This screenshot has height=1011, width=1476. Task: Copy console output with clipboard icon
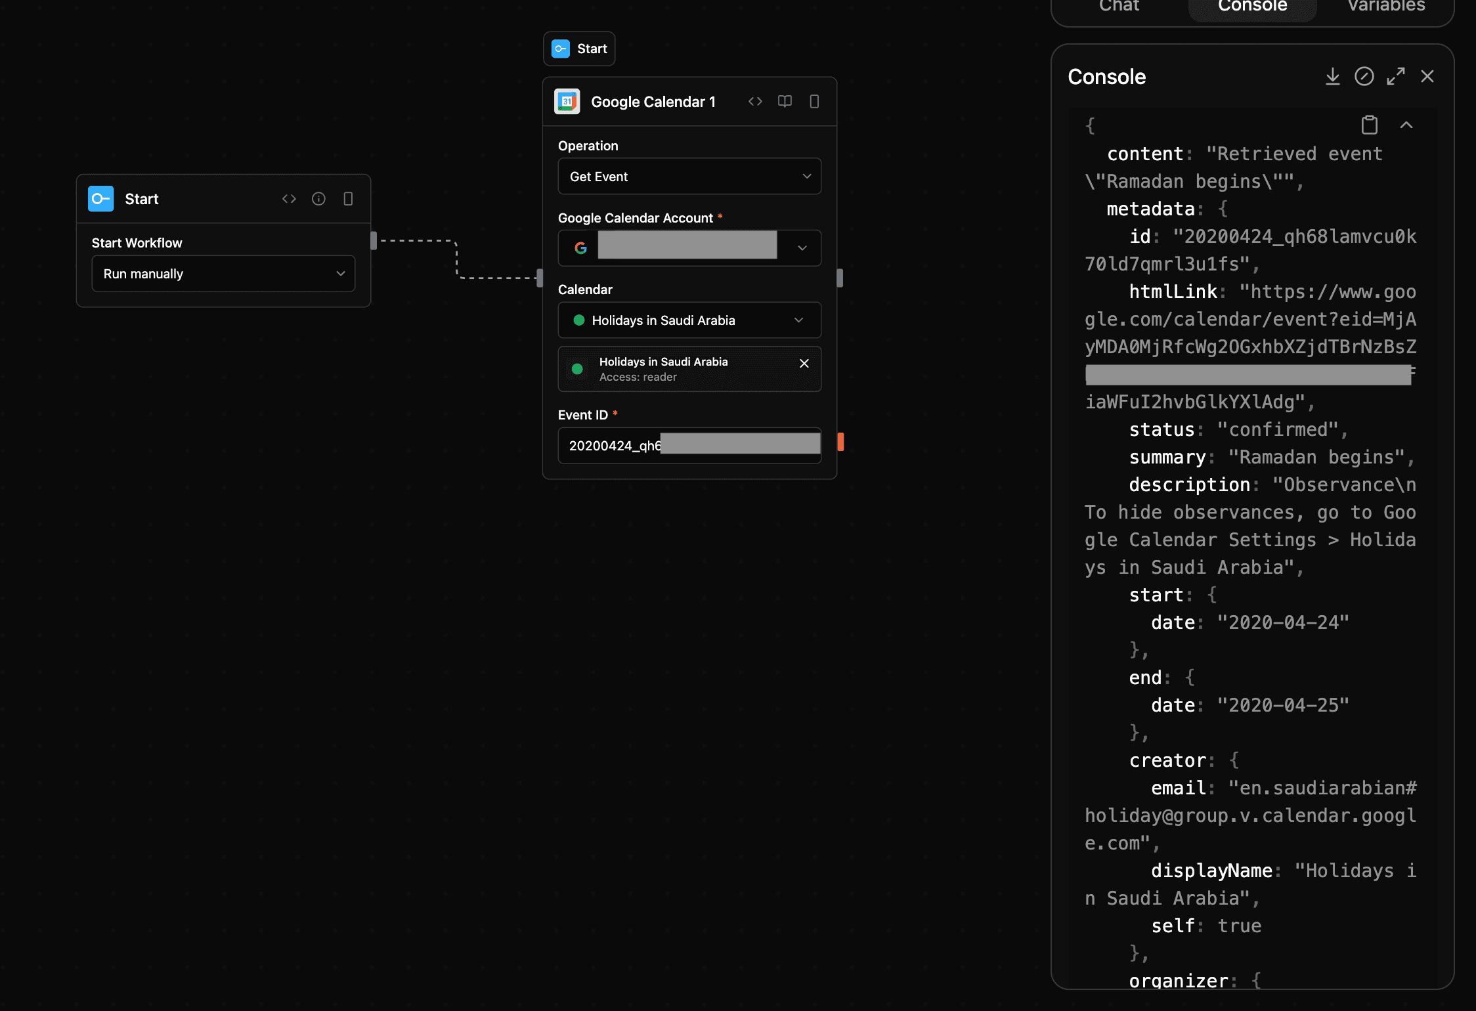[x=1369, y=125]
